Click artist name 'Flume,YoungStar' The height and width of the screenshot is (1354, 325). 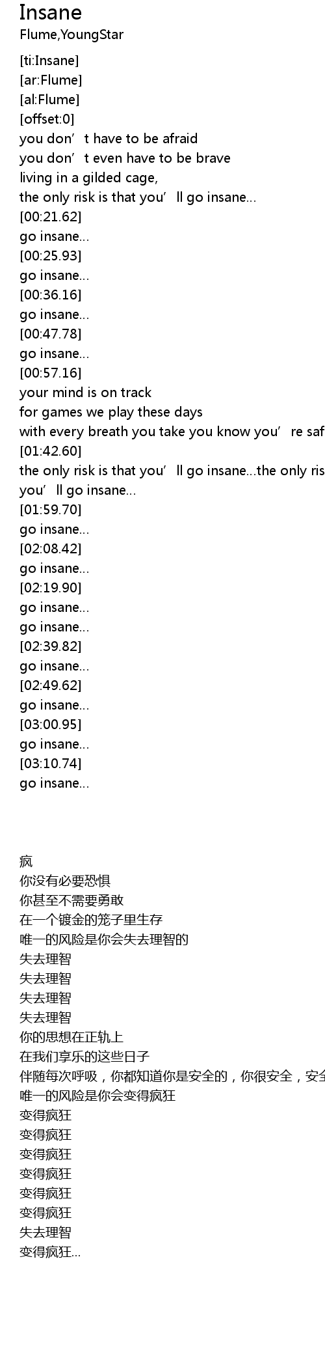click(71, 35)
